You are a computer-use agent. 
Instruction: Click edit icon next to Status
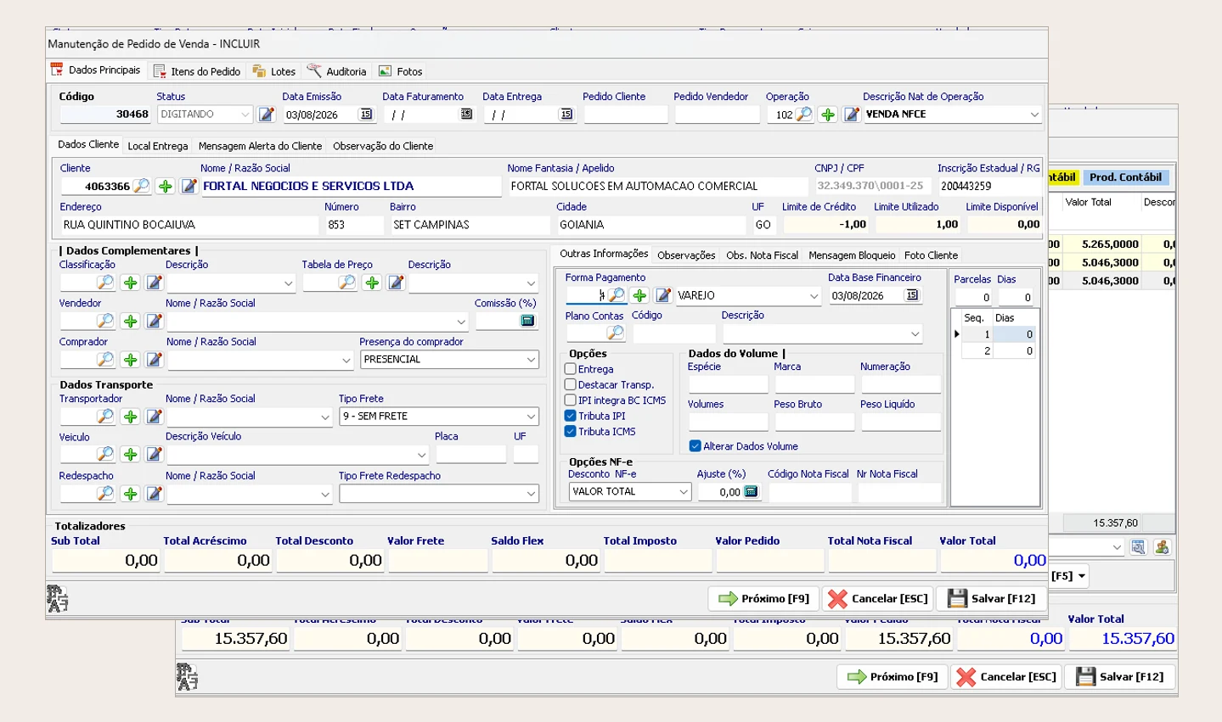(x=266, y=115)
